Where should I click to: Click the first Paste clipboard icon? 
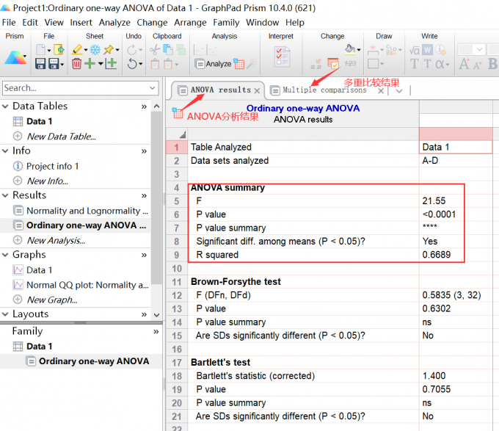(155, 64)
